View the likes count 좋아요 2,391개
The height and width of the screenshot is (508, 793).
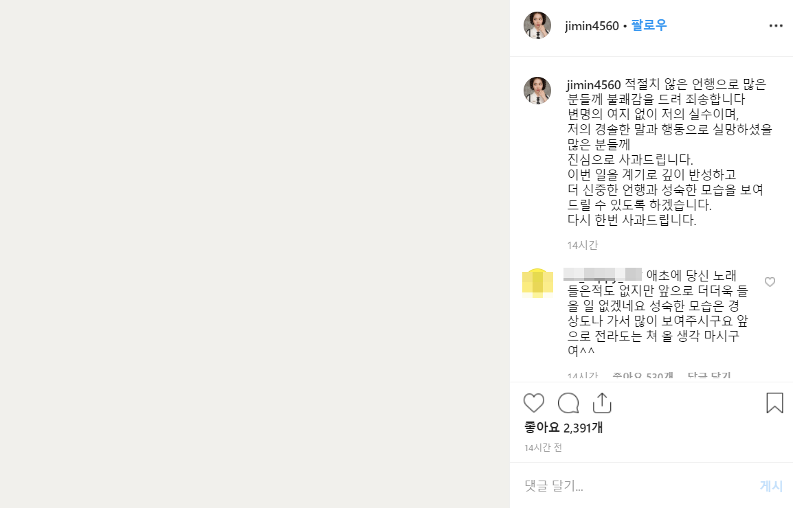563,428
